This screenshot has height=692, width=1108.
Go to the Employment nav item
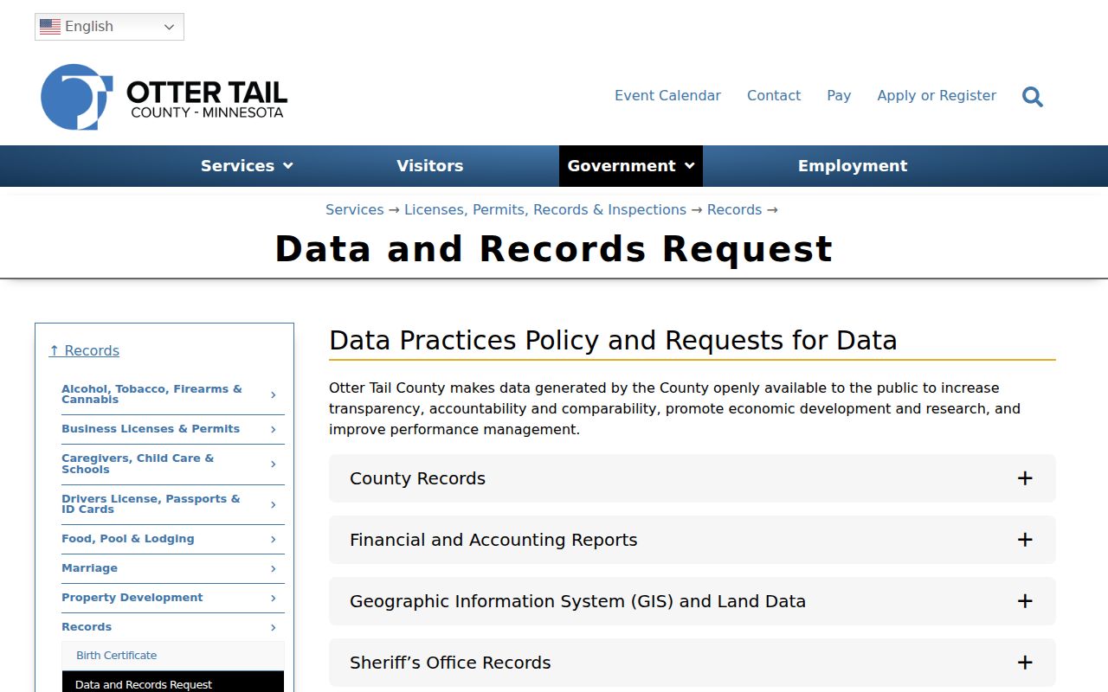(x=853, y=166)
